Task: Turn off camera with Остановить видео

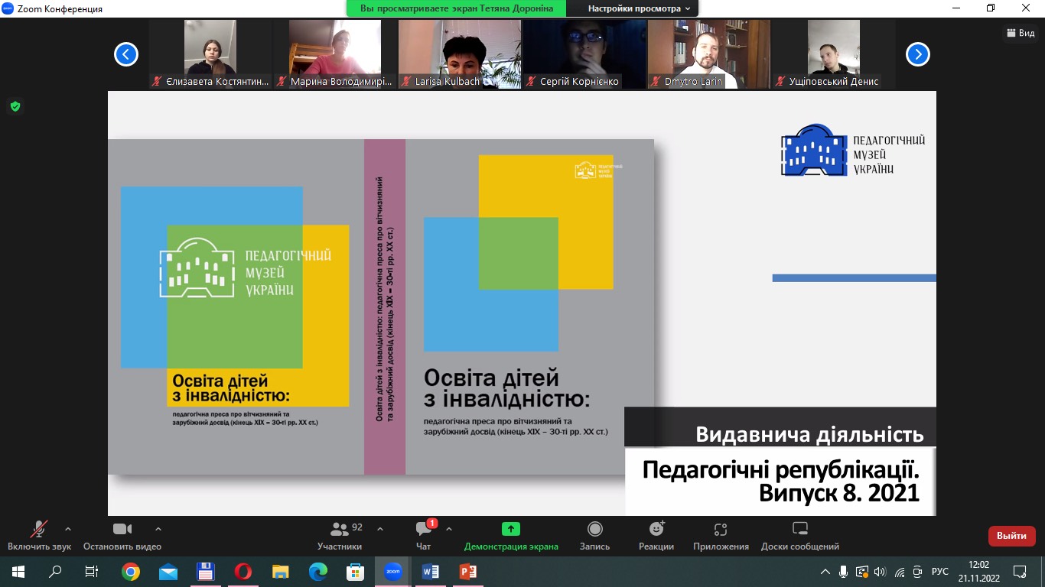Action: (122, 535)
